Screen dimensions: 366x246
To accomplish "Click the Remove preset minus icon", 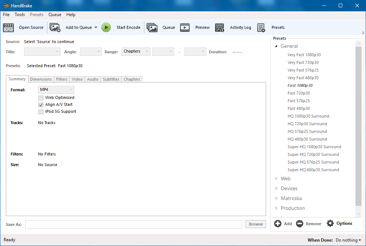I will (x=300, y=224).
